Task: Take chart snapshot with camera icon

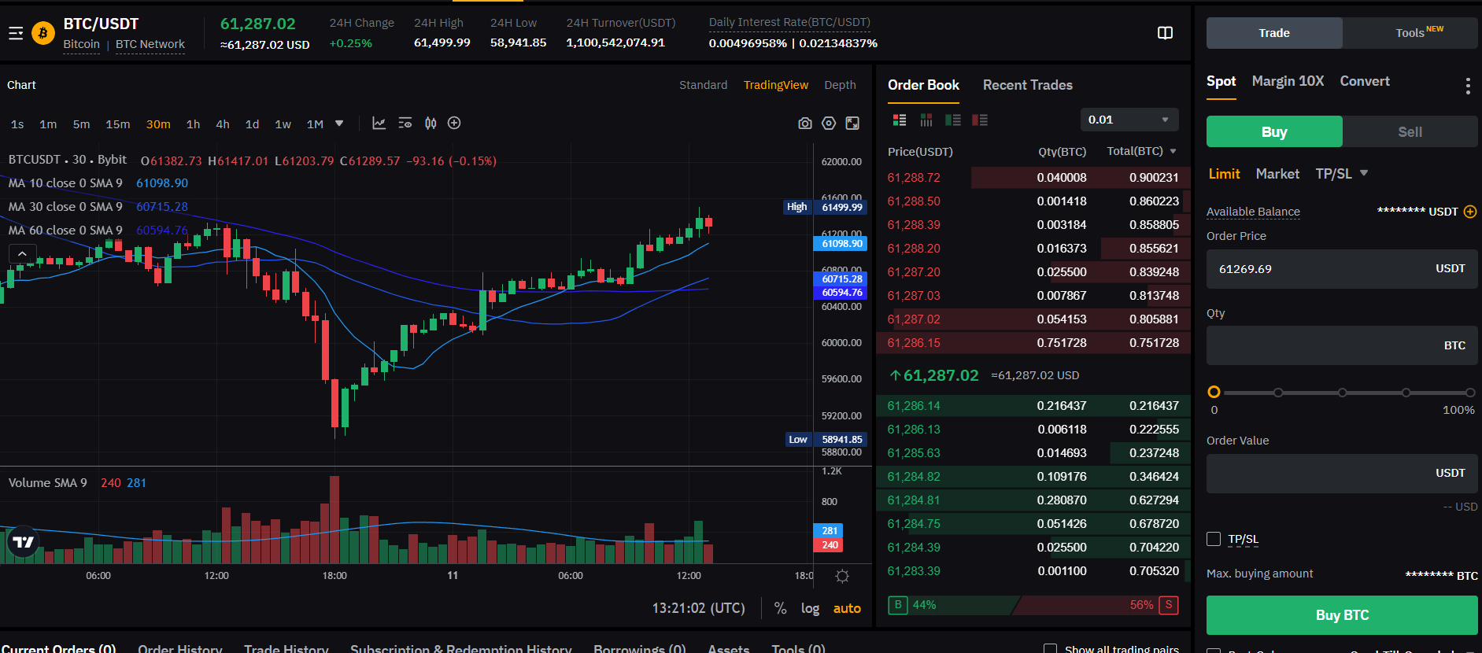Action: click(x=805, y=124)
